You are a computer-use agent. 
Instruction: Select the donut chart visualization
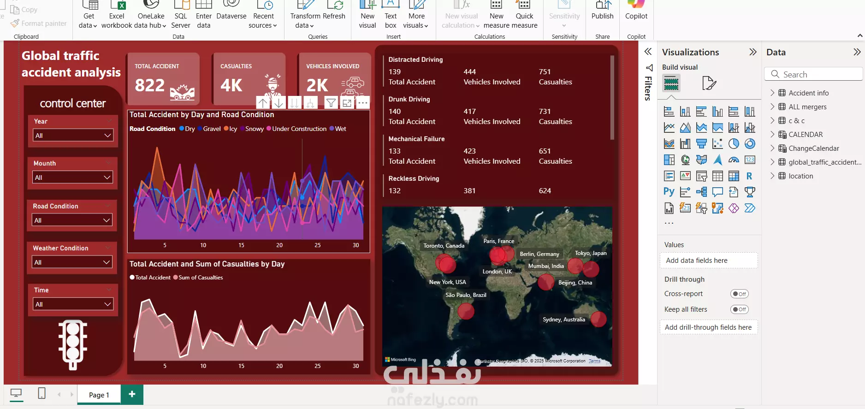pyautogui.click(x=750, y=144)
